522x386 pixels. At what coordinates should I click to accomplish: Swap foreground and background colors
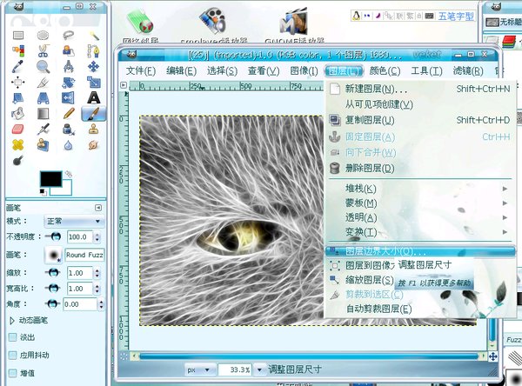(x=68, y=174)
